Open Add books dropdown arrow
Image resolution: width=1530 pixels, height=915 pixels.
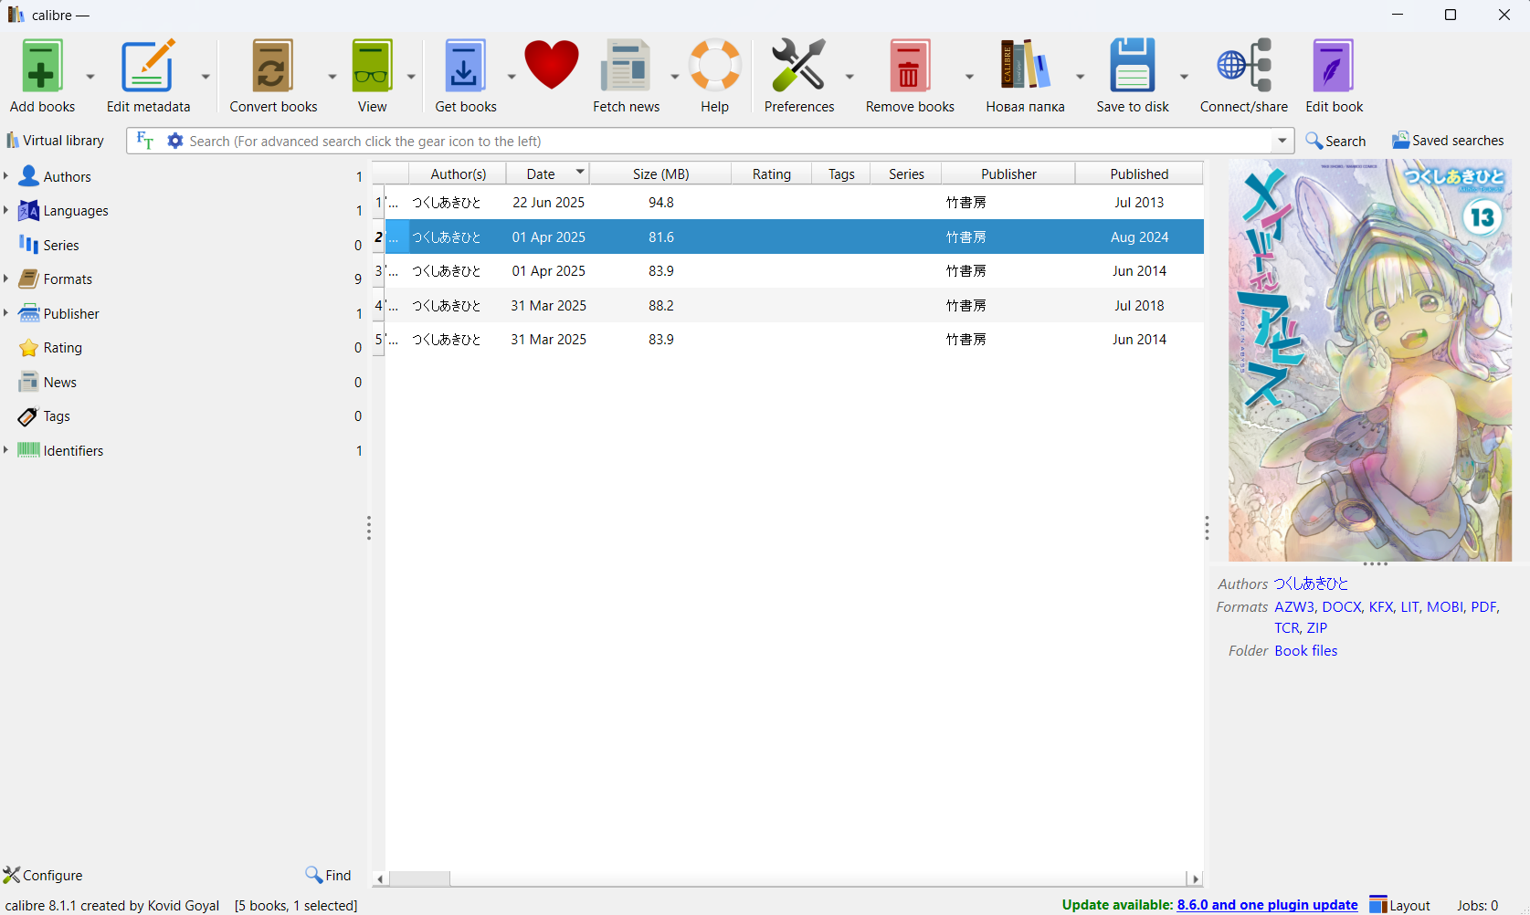tap(90, 77)
